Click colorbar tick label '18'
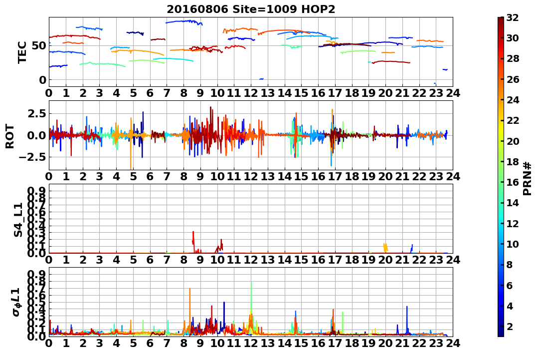 point(513,162)
